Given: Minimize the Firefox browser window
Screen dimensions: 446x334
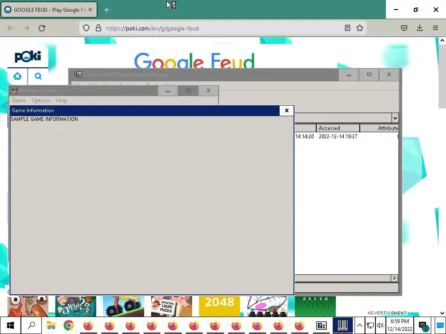Looking at the screenshot, I should coord(395,10).
